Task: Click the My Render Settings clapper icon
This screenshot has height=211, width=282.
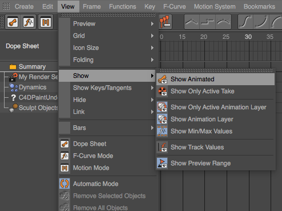Action: coord(13,77)
